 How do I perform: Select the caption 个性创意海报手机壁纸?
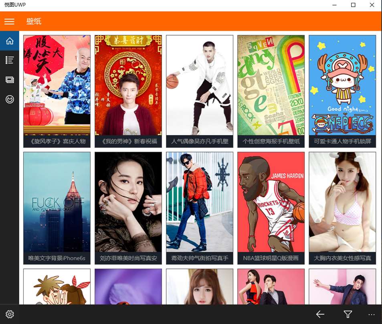[271, 141]
